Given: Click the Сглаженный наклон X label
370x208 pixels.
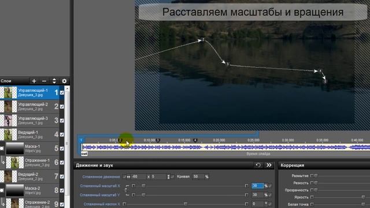Looking at the screenshot, I should tap(102, 204).
